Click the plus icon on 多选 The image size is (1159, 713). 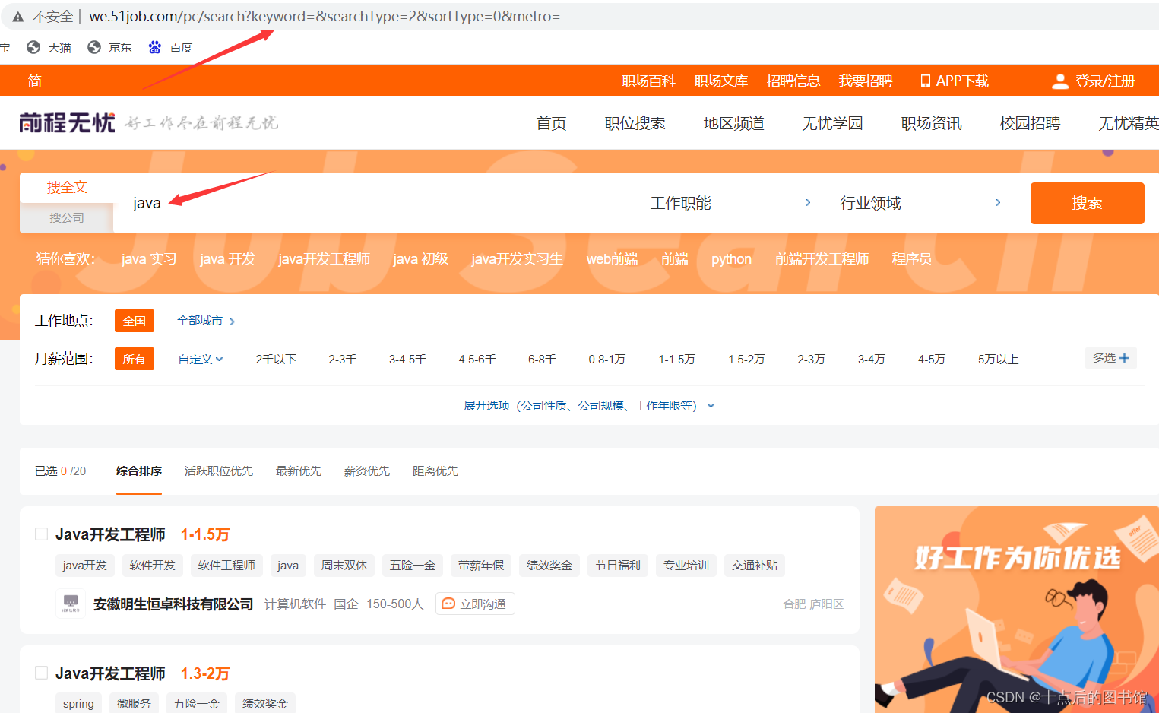pos(1124,358)
